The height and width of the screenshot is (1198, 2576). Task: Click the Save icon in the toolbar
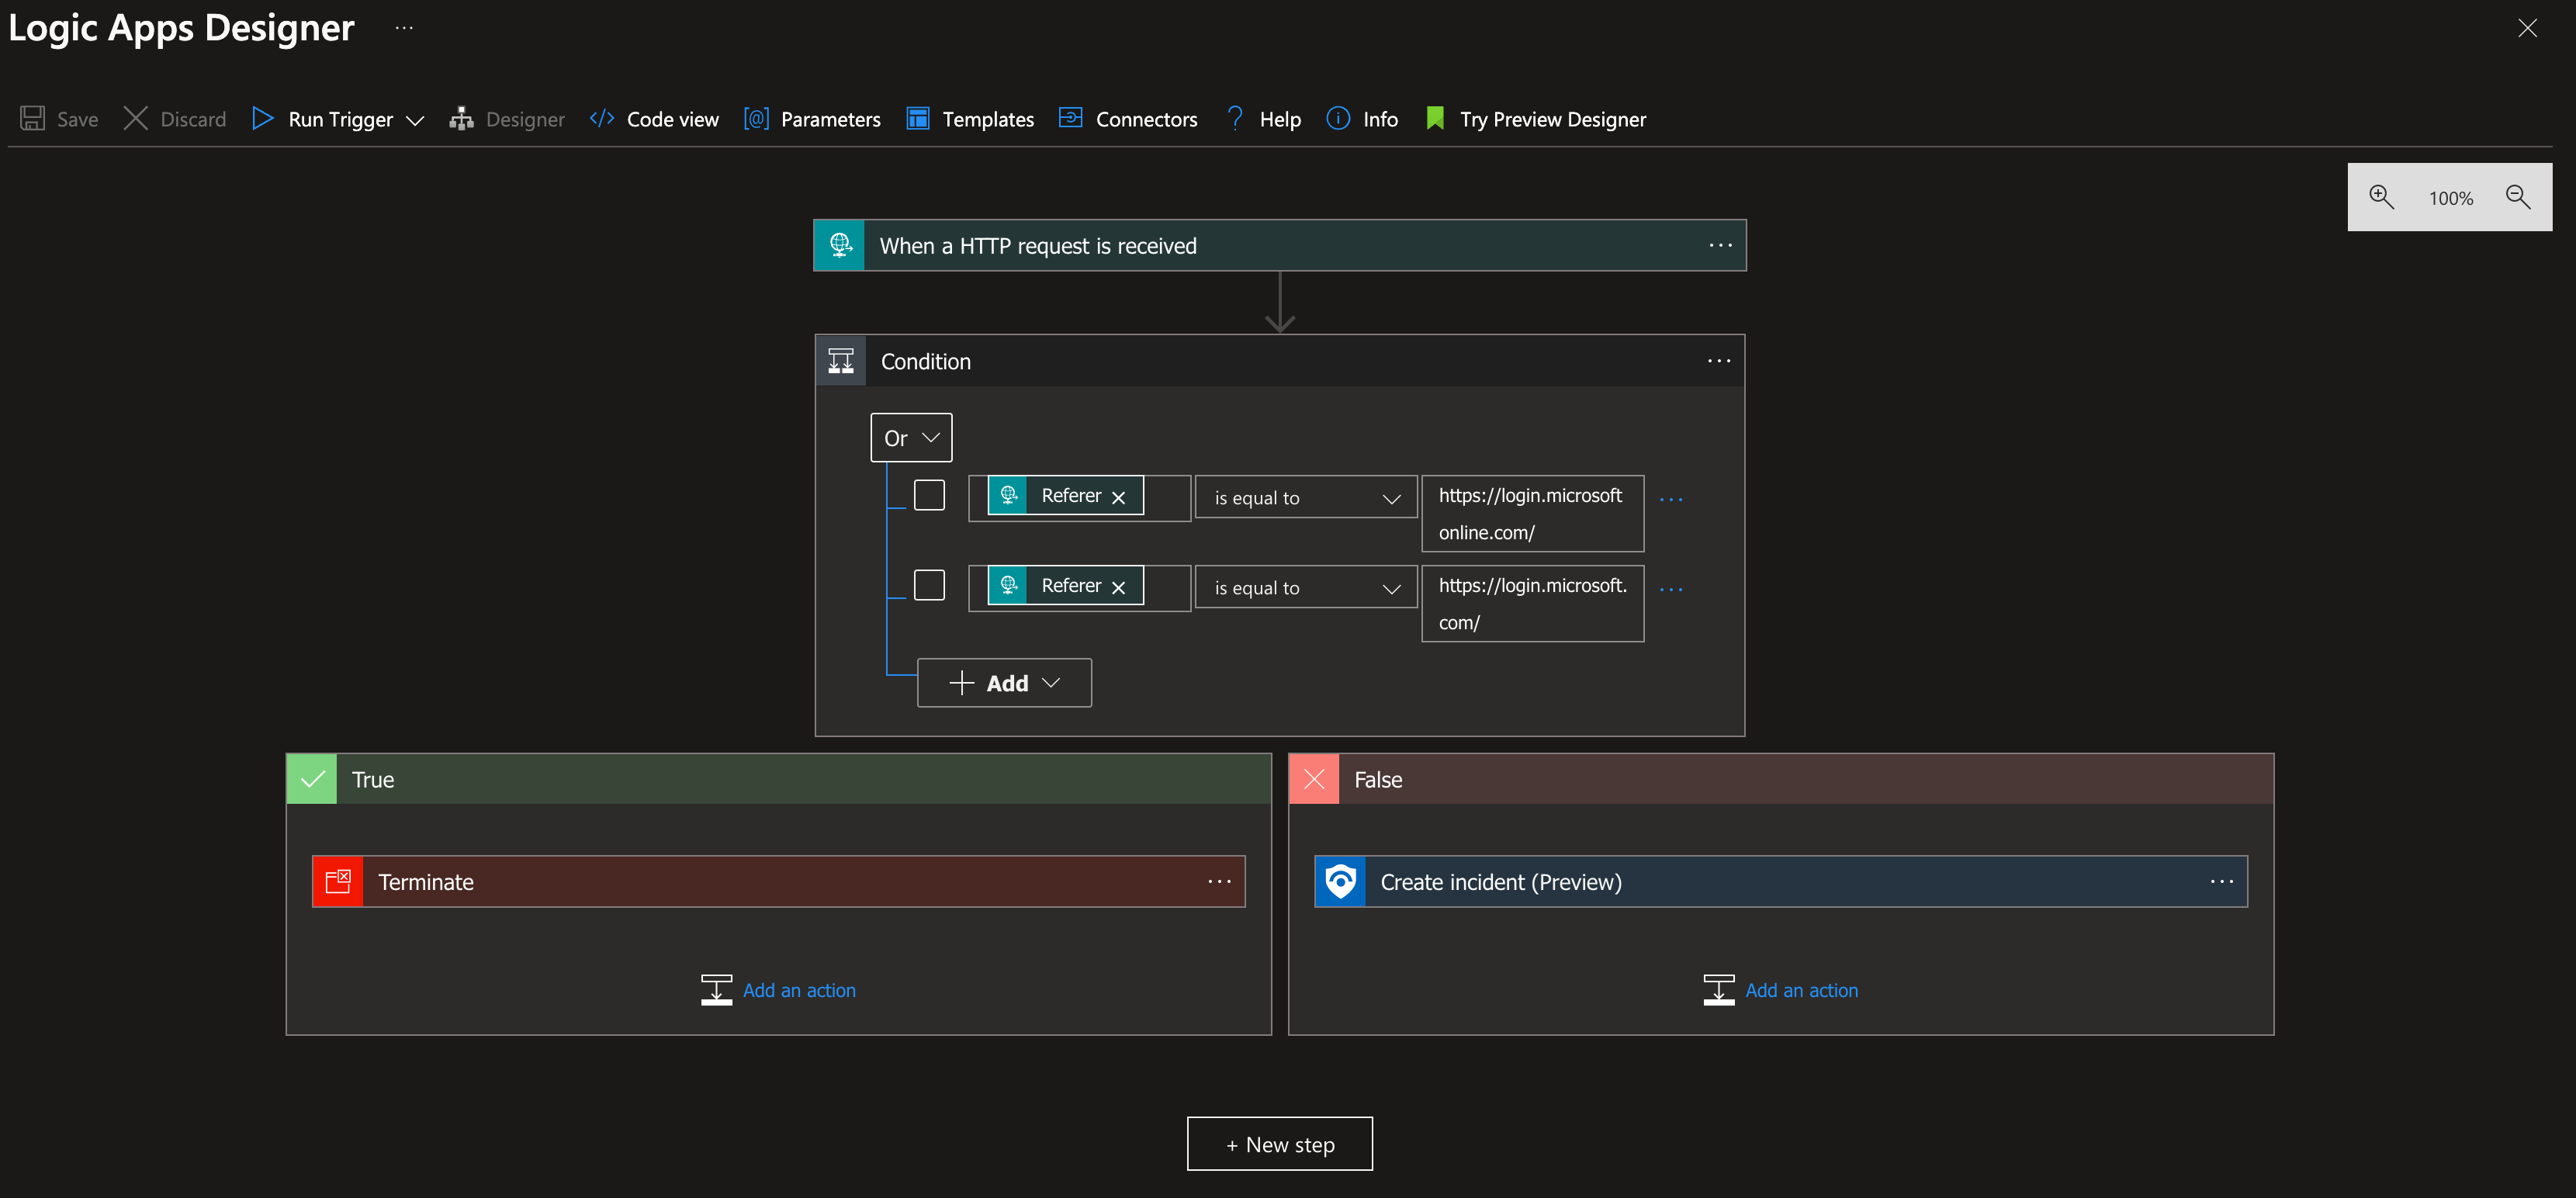tap(33, 118)
